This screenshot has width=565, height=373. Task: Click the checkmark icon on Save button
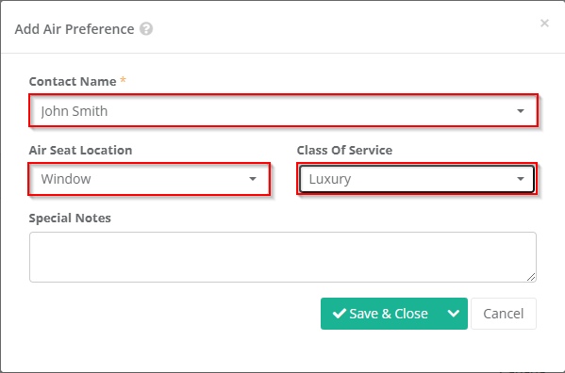(339, 314)
